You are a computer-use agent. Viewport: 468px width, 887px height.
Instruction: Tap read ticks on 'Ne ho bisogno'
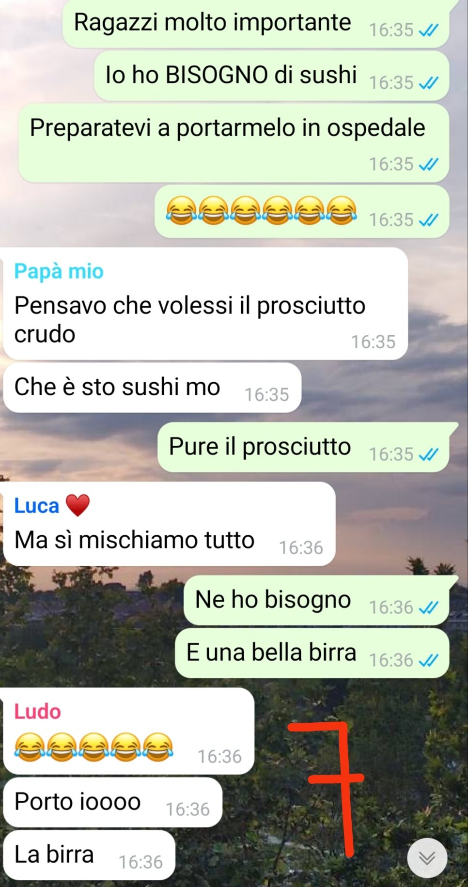tap(428, 607)
